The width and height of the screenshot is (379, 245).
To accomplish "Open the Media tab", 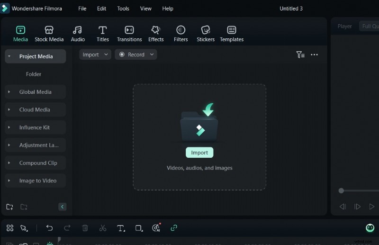I will coord(20,34).
